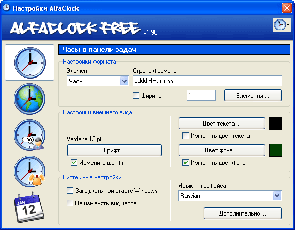Enable Загружать при старте Windows
The width and height of the screenshot is (295, 230).
point(70,191)
